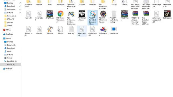Select the Leaderboard.dll file

167,4
